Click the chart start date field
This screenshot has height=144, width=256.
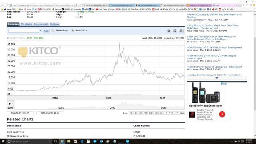click(x=20, y=113)
